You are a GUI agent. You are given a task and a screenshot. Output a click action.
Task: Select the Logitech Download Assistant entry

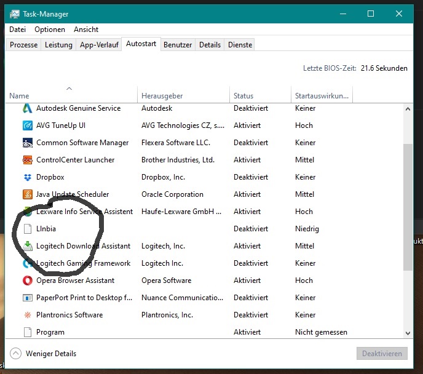[x=83, y=246]
